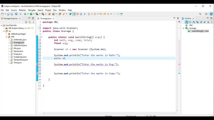Click the Previous Annotation arrow icon
The width and height of the screenshot is (214, 120).
click(x=95, y=14)
